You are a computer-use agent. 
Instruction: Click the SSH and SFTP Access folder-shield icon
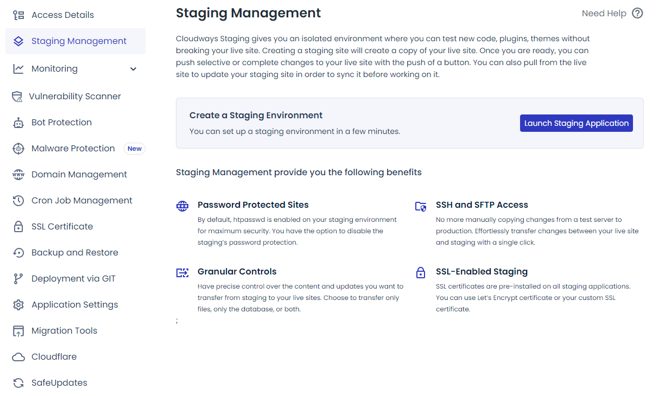(421, 206)
